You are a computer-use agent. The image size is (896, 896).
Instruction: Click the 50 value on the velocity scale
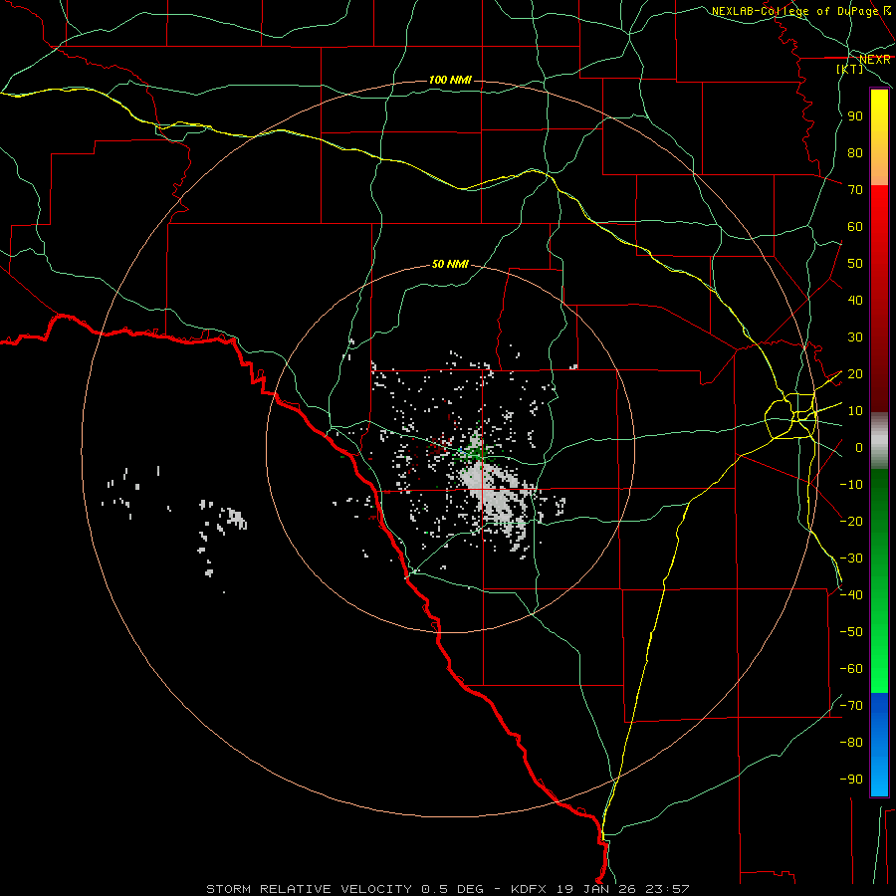pyautogui.click(x=855, y=264)
